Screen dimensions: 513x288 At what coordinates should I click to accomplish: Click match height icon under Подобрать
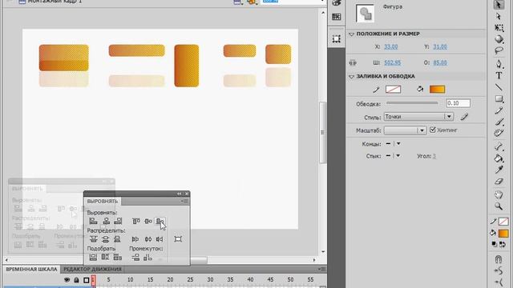coord(105,258)
